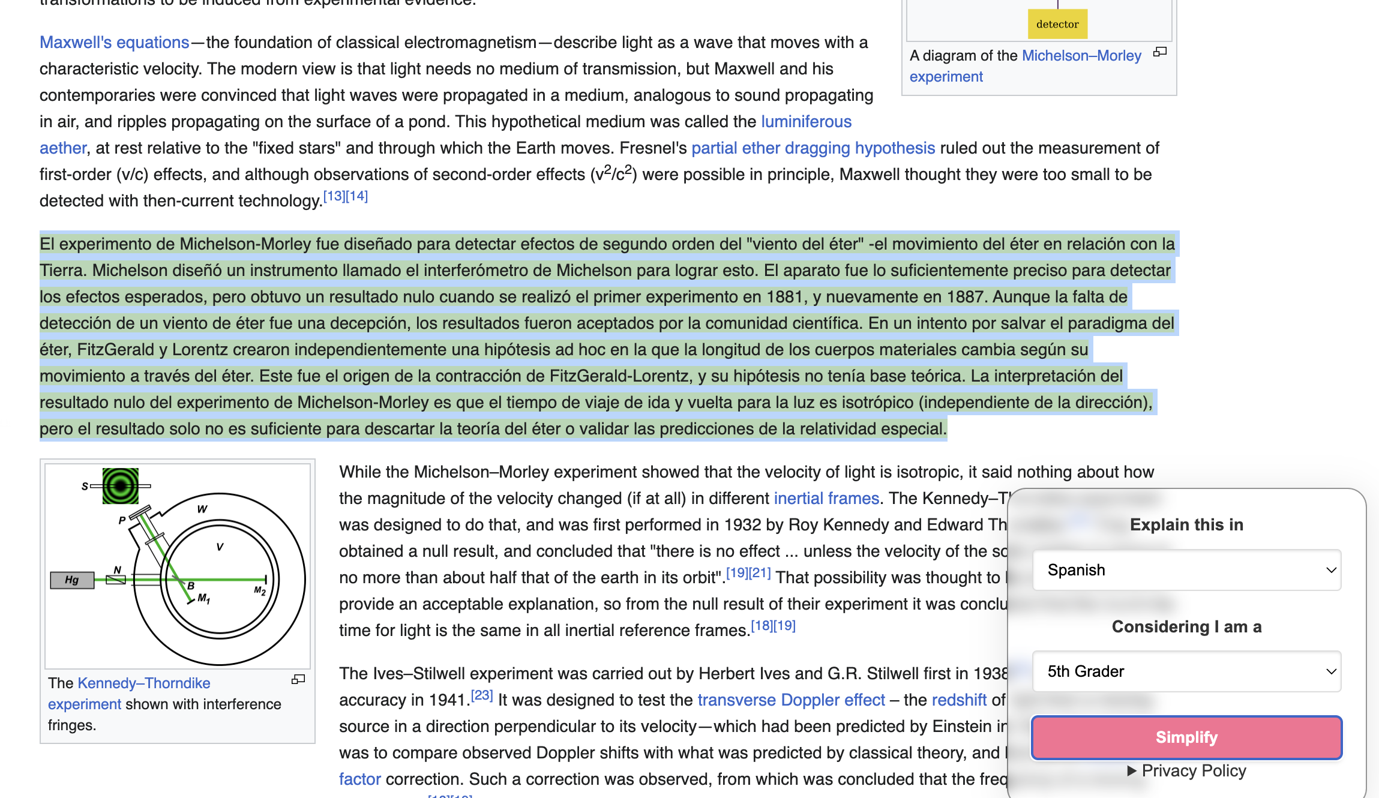
Task: Click the transverse Doppler effect link
Action: point(790,700)
